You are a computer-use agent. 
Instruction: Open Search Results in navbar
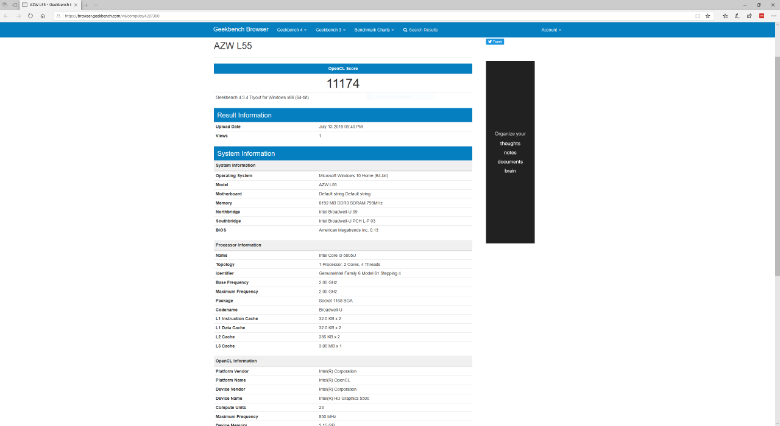pyautogui.click(x=420, y=30)
